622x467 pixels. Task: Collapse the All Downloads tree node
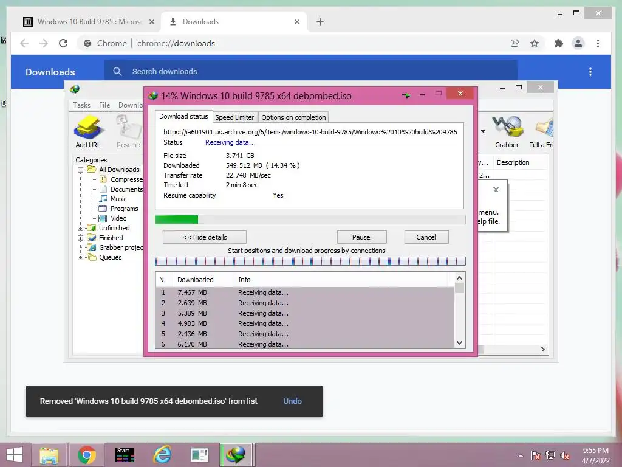(80, 170)
